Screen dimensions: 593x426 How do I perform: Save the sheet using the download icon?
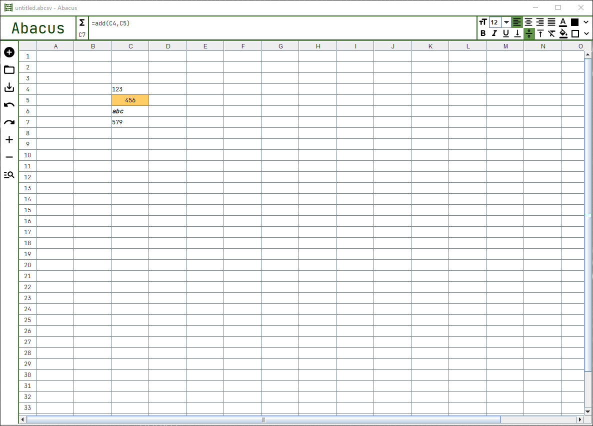click(9, 87)
